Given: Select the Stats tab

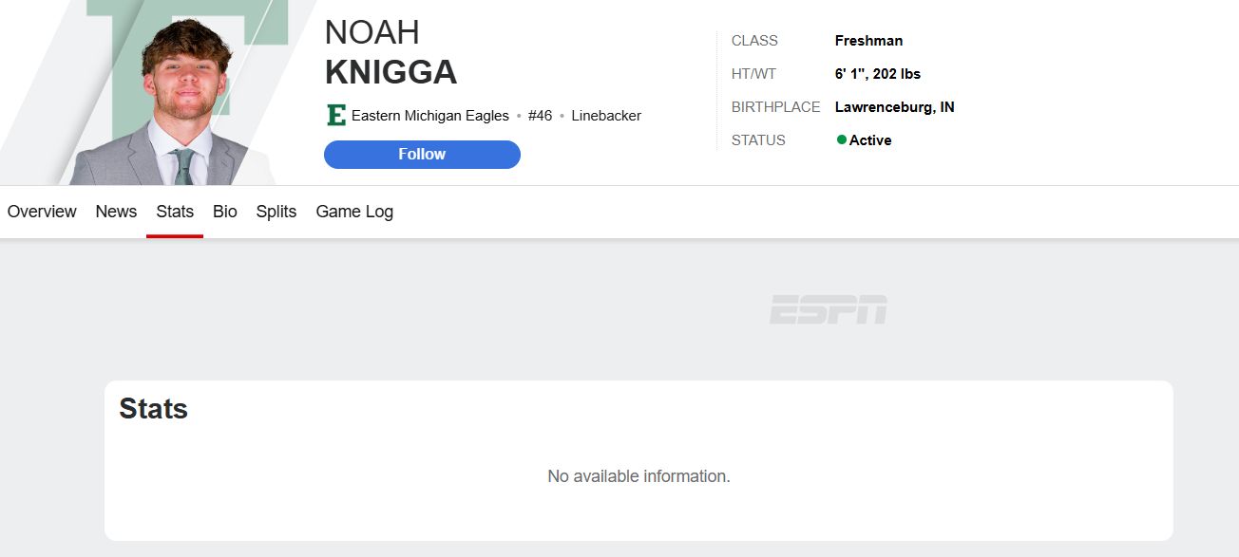Looking at the screenshot, I should [x=175, y=212].
